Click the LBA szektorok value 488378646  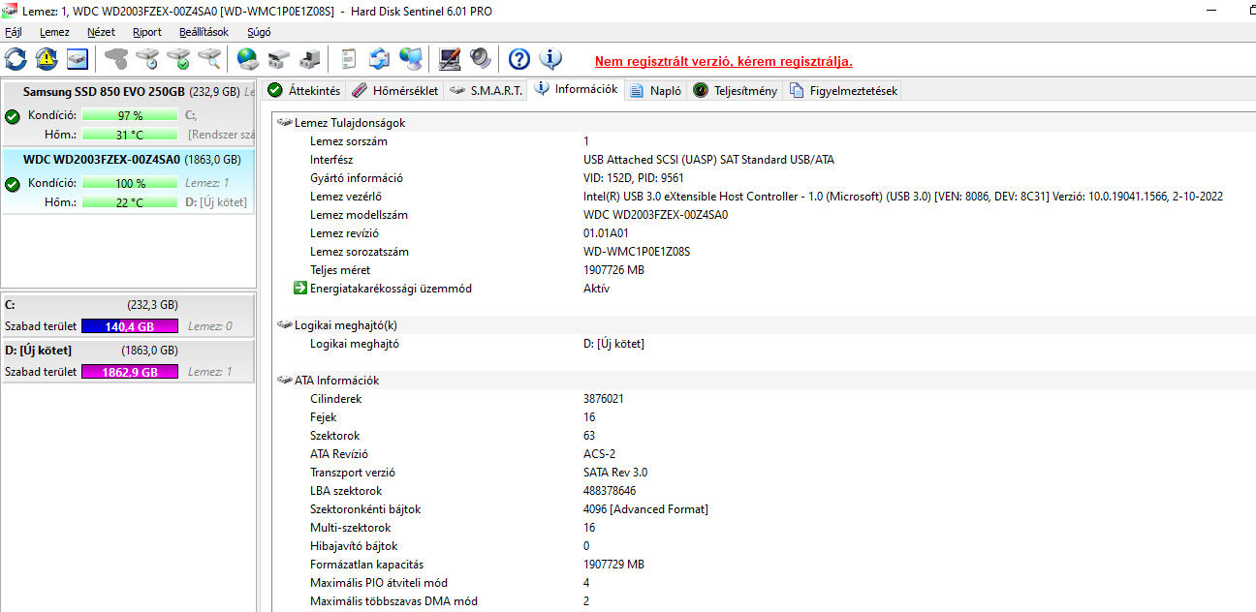(610, 491)
